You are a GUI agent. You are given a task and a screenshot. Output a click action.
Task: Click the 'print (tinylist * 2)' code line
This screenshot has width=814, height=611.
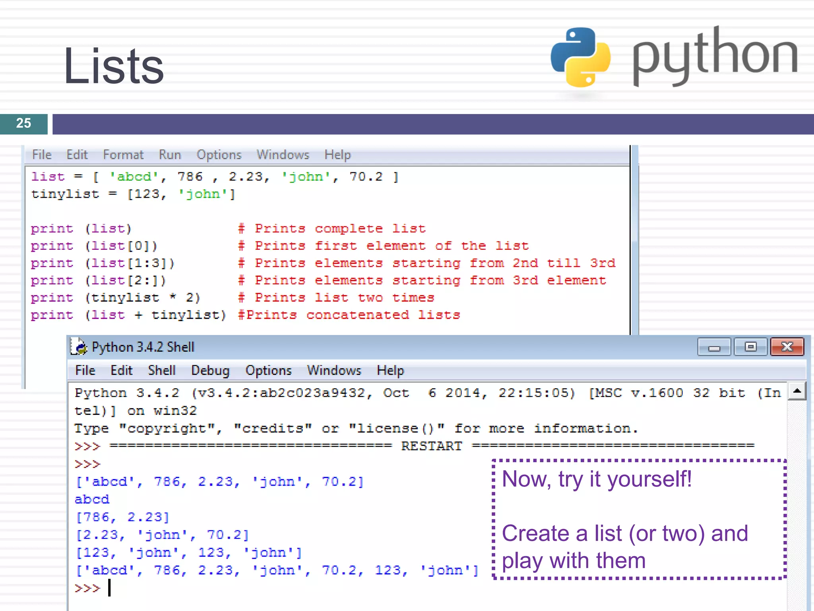[x=116, y=298]
